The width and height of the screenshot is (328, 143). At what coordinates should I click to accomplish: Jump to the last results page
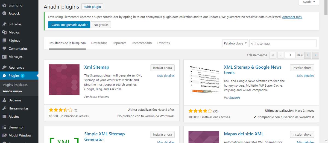click(x=316, y=55)
